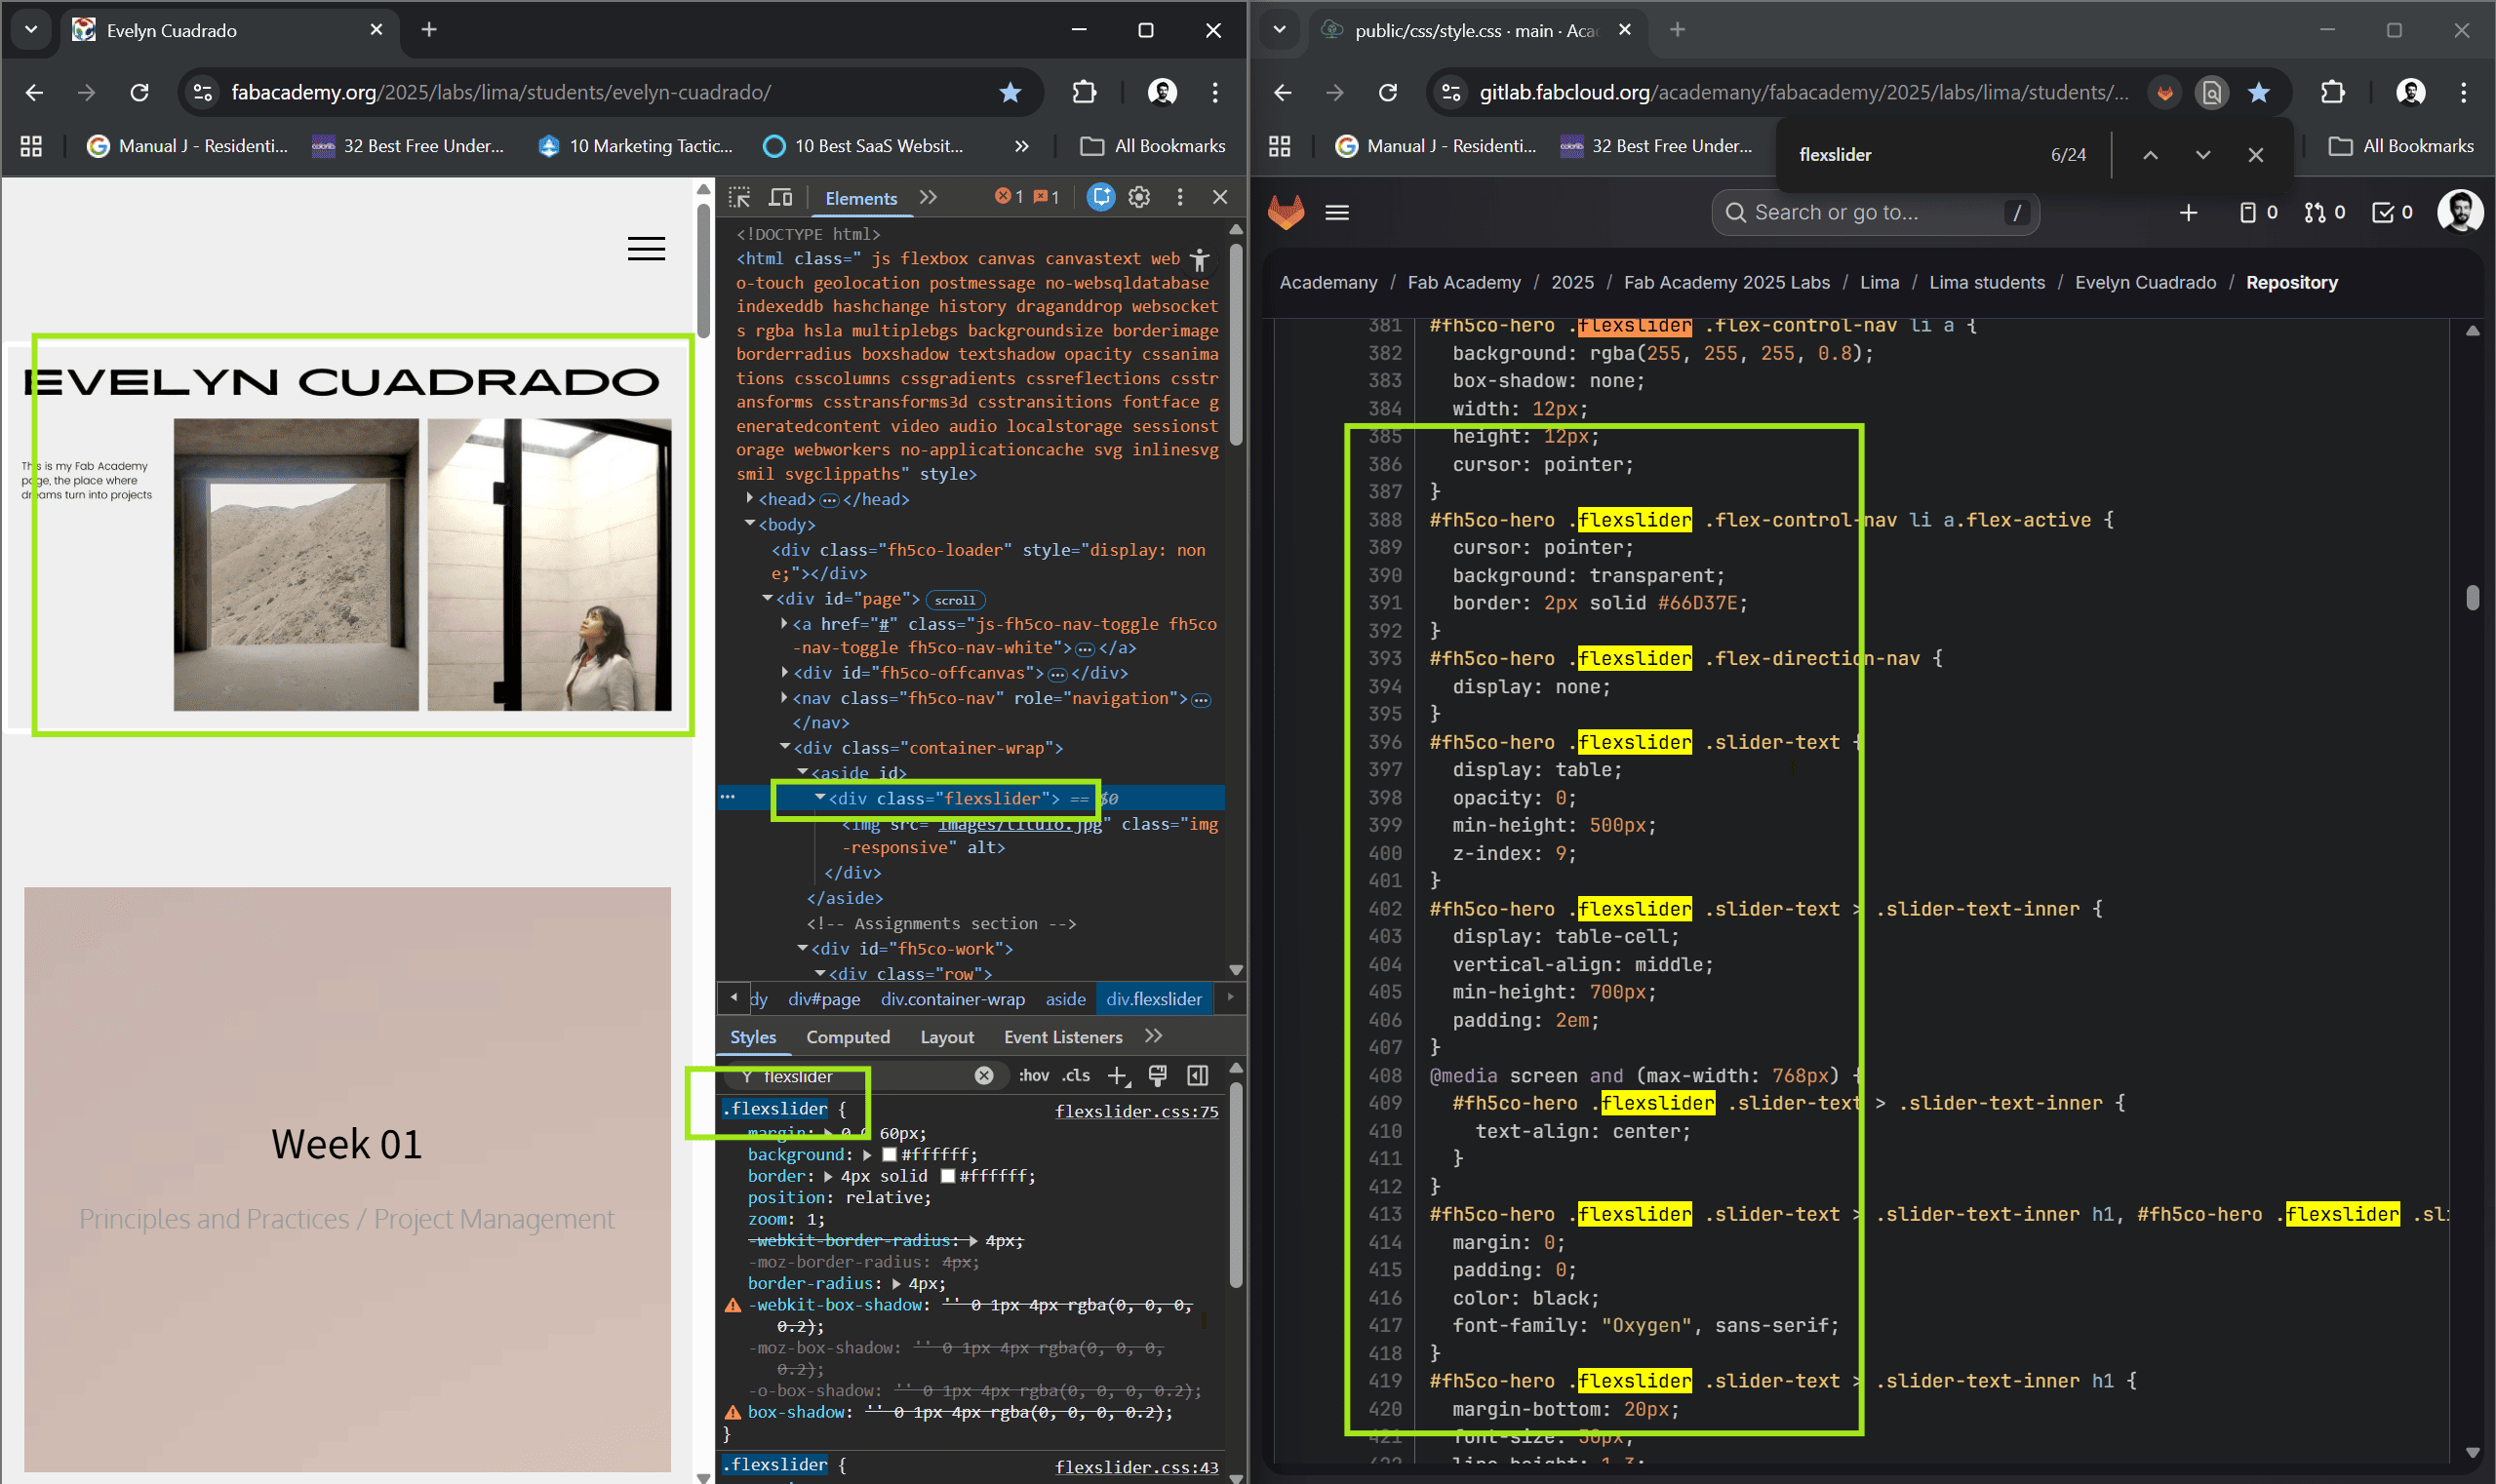The height and width of the screenshot is (1484, 2496).
Task: Toggle the .cls element classes panel
Action: 1076,1076
